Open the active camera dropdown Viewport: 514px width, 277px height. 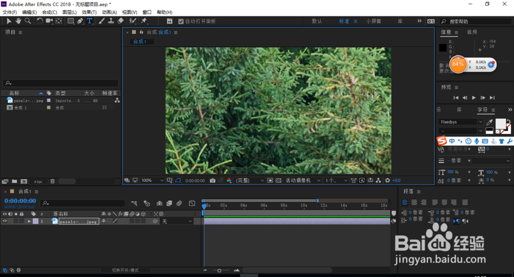[303, 180]
